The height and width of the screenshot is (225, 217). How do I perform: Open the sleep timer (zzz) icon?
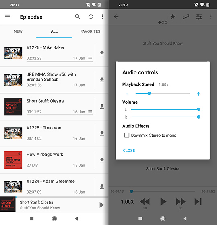186,17
